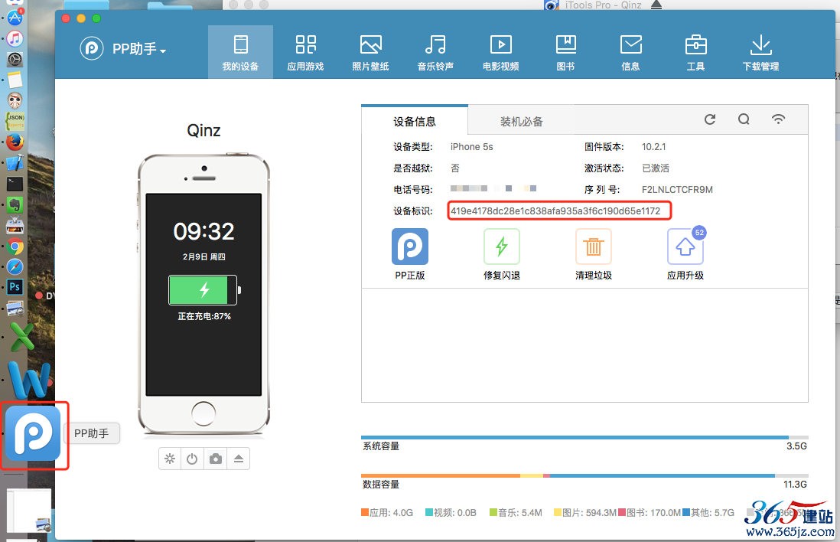Click the 其他: 5.7G legend entry

coord(708,513)
